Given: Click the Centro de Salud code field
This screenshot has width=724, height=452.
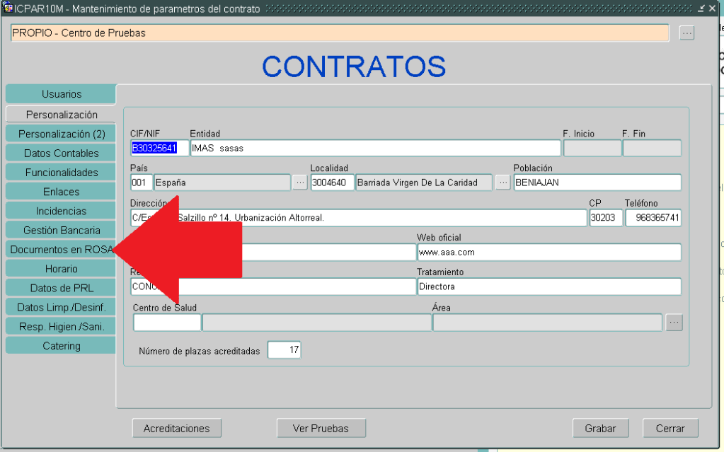Looking at the screenshot, I should (x=167, y=323).
